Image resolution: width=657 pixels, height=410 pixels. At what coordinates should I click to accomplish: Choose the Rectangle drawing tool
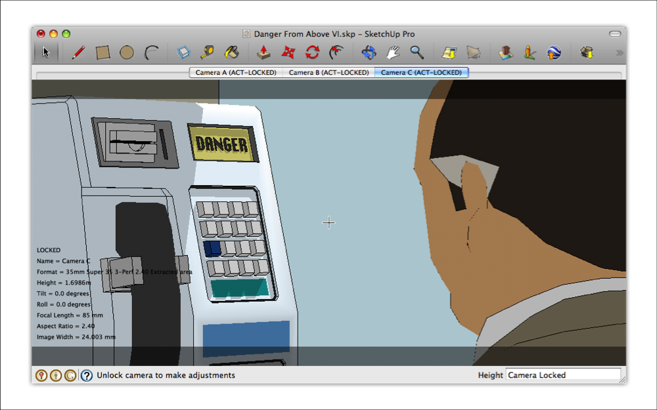102,52
